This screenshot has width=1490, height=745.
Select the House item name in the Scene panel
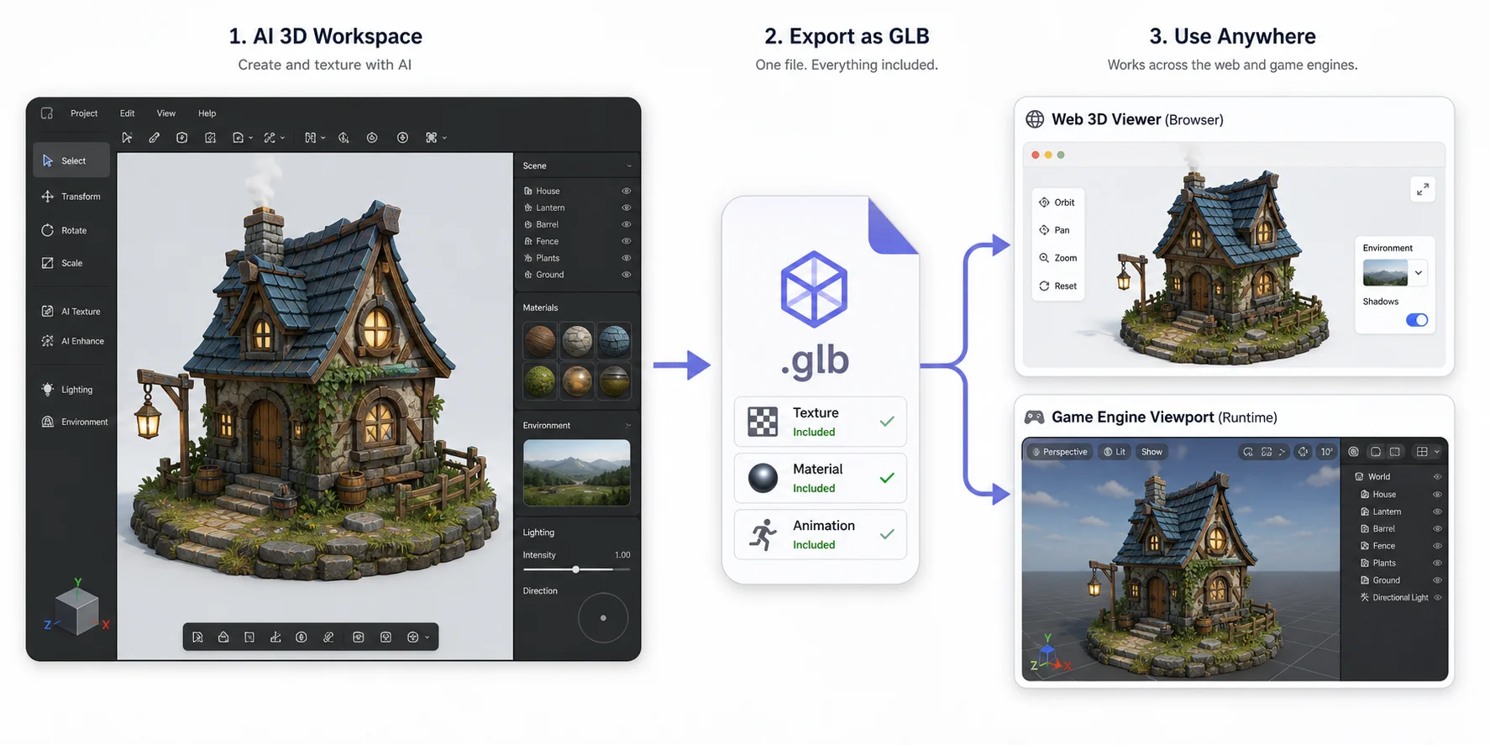(x=548, y=191)
